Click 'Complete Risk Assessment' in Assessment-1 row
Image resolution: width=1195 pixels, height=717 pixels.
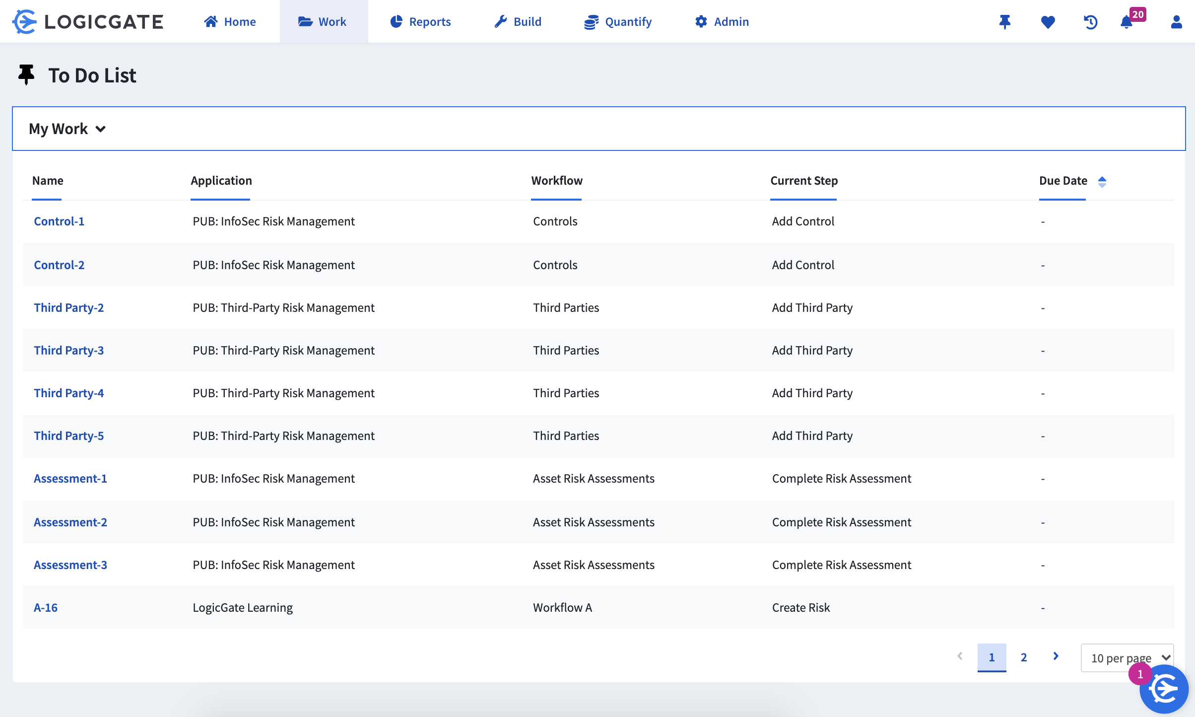pos(842,479)
